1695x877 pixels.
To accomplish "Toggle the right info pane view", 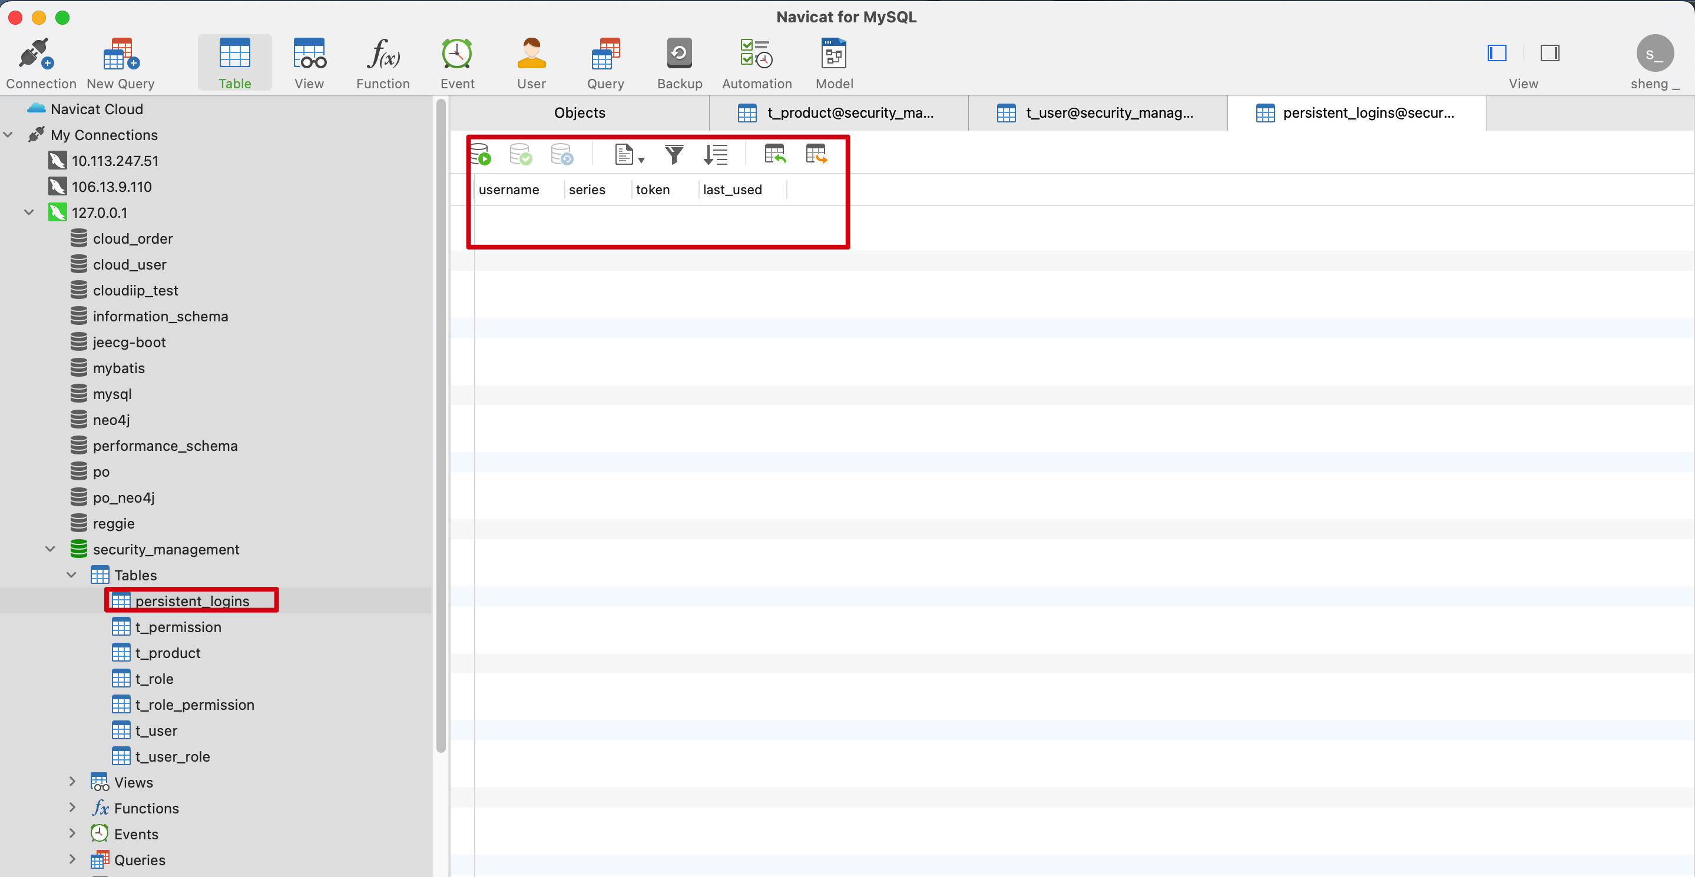I will [x=1549, y=53].
